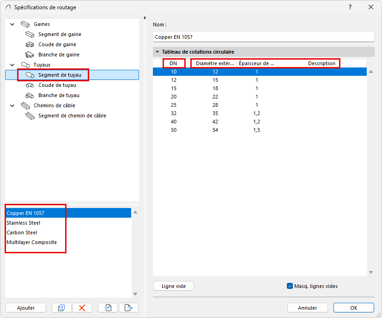
Task: Select Branche de gaine tree item
Action: click(59, 55)
